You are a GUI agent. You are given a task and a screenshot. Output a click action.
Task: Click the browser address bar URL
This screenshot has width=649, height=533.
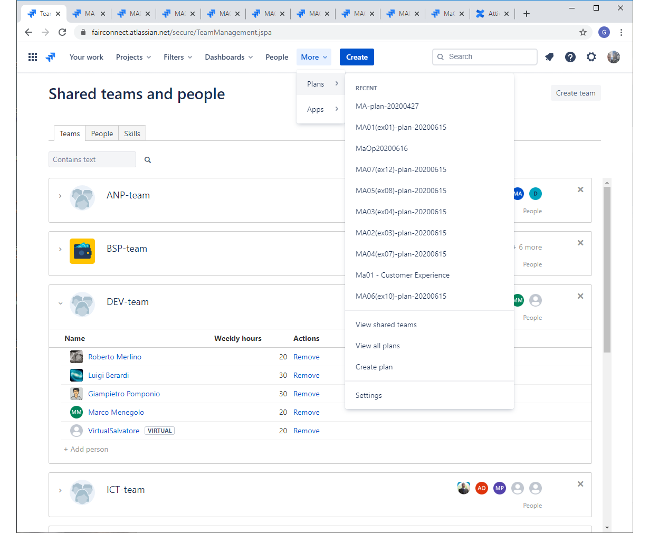coord(182,32)
